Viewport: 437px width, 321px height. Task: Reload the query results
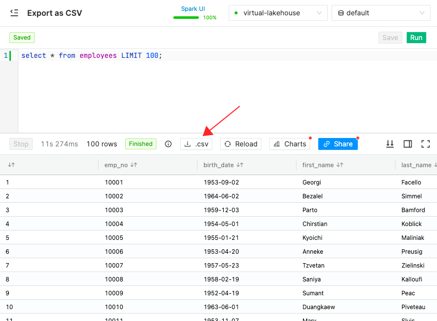click(241, 144)
